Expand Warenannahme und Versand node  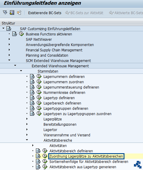coord(27,135)
